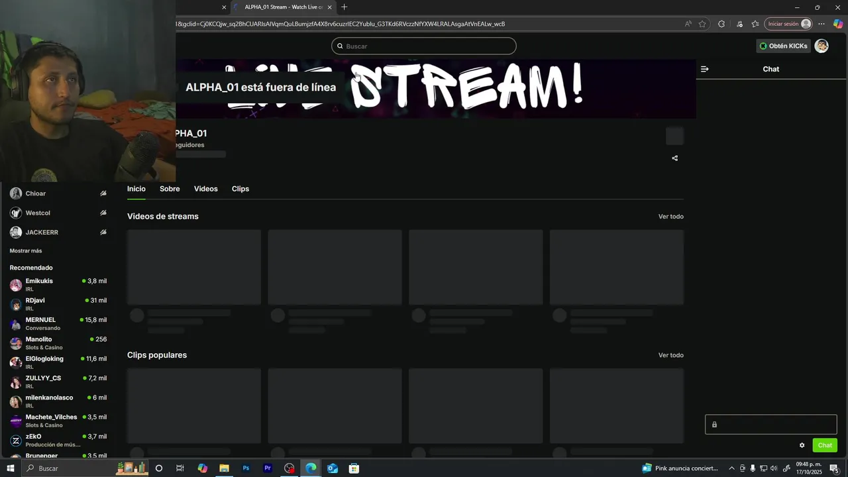Click the taskbar clock showing 09:48 p. m.
Viewport: 848px width, 477px height.
tap(809, 468)
